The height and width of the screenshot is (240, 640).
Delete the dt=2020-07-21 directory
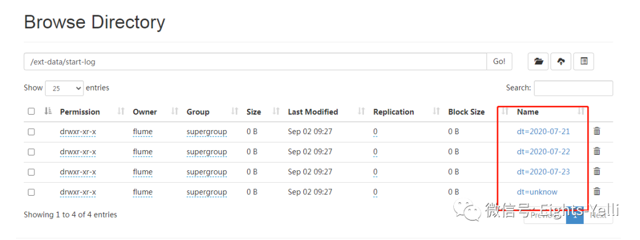(597, 131)
